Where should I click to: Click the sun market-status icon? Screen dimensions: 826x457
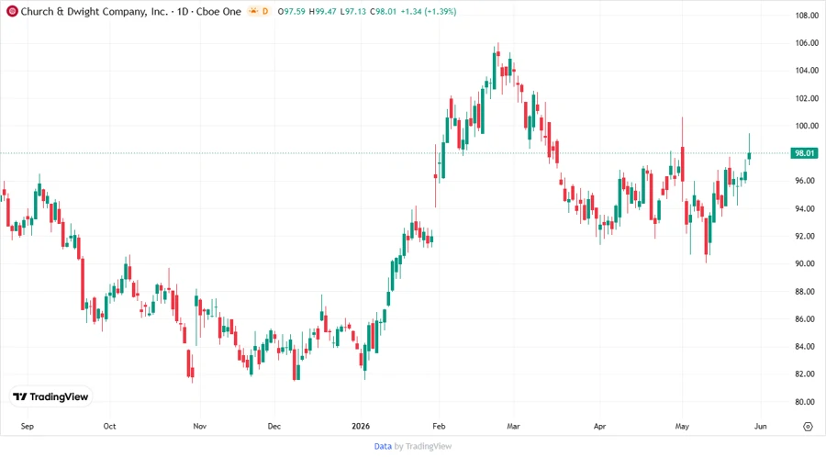pyautogui.click(x=253, y=11)
